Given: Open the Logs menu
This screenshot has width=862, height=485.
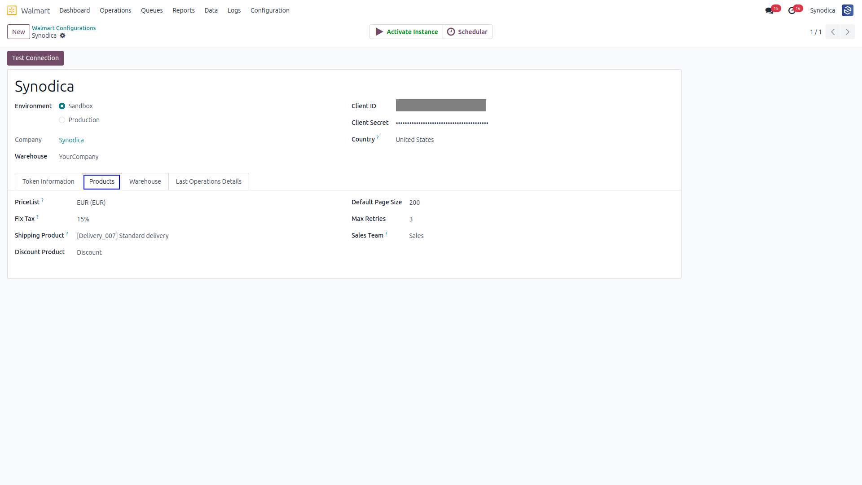Looking at the screenshot, I should coord(234,10).
